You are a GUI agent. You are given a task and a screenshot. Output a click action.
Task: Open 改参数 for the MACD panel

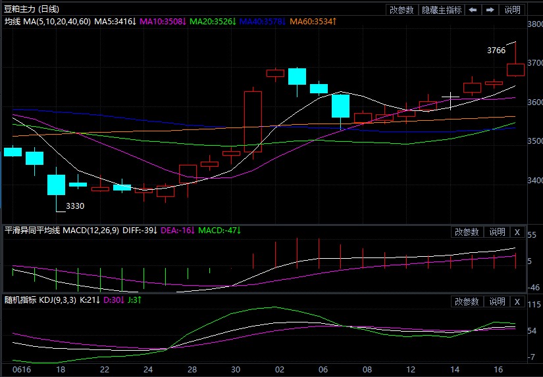click(467, 232)
